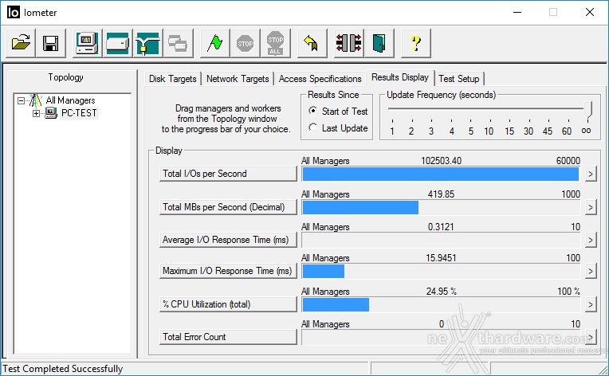Click Maximum I/O Response Time button
Viewport: 609px width, 376px height.
[x=228, y=271]
